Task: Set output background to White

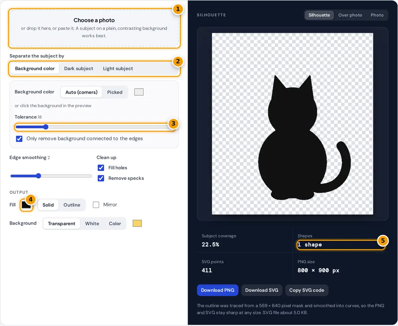Action: click(92, 223)
